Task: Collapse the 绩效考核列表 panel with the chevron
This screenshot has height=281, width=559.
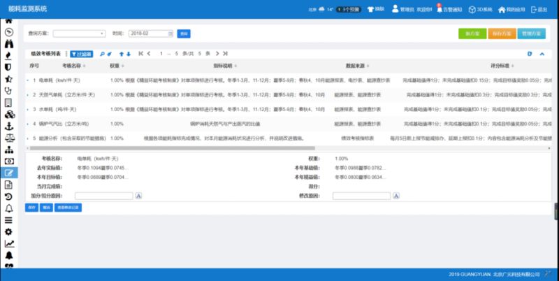Action: [x=541, y=53]
